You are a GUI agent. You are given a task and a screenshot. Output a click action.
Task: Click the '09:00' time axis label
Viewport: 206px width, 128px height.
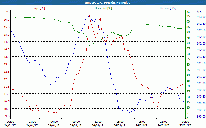point(76,122)
